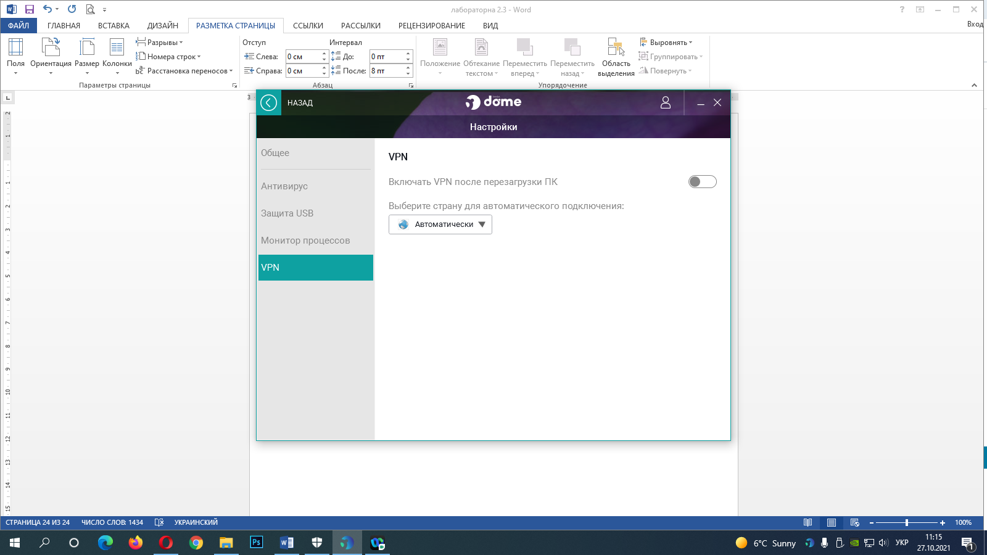Click the После spacing after field
The image size is (987, 555).
tap(387, 71)
